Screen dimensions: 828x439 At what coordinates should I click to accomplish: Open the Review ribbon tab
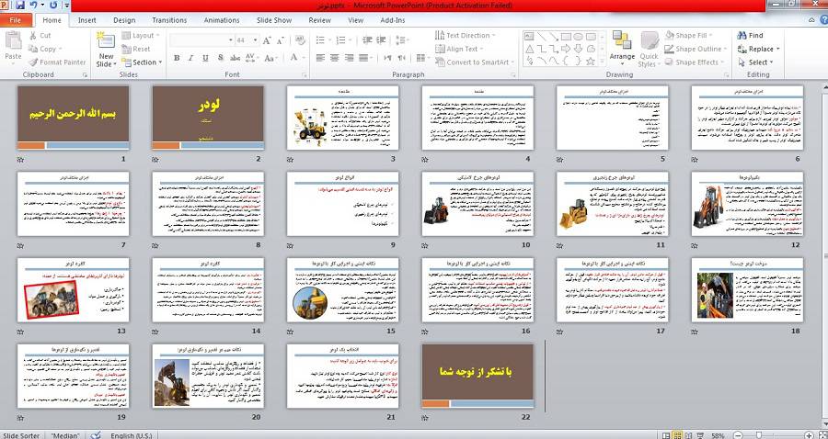[x=319, y=20]
